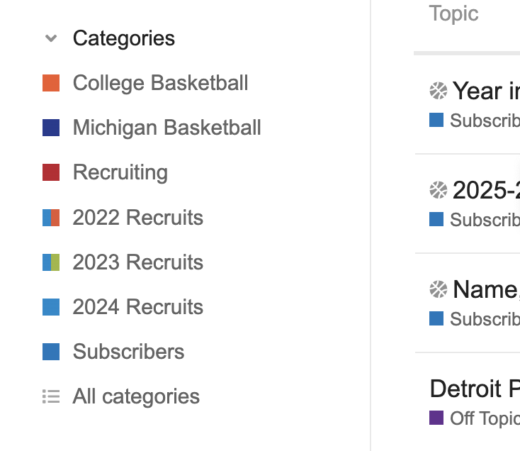Screen dimensions: 520x451
Task: Click the navy Michigan Basketball color square
Action: pos(51,128)
